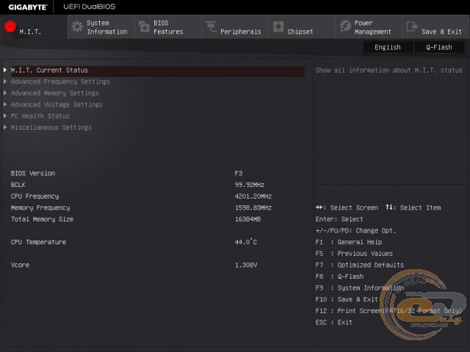Click the F12 Print Screen hint

(388, 311)
